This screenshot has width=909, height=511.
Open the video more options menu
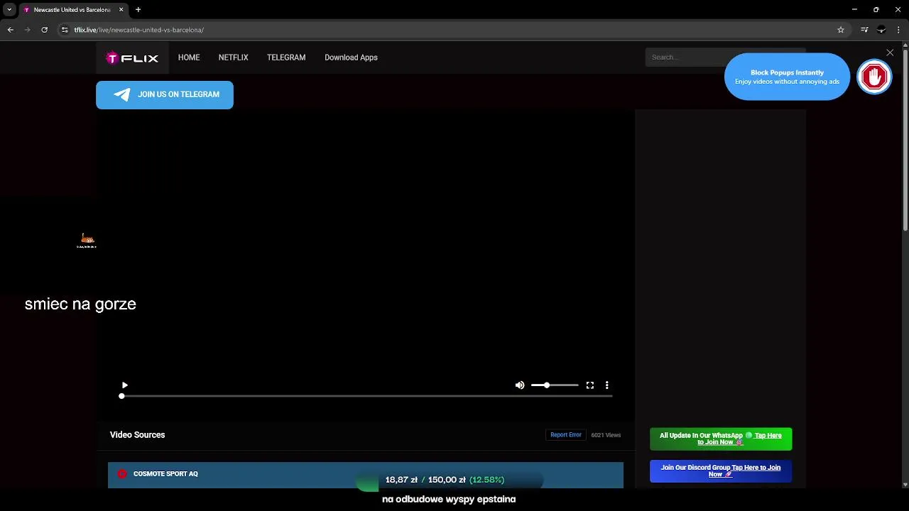coord(607,385)
